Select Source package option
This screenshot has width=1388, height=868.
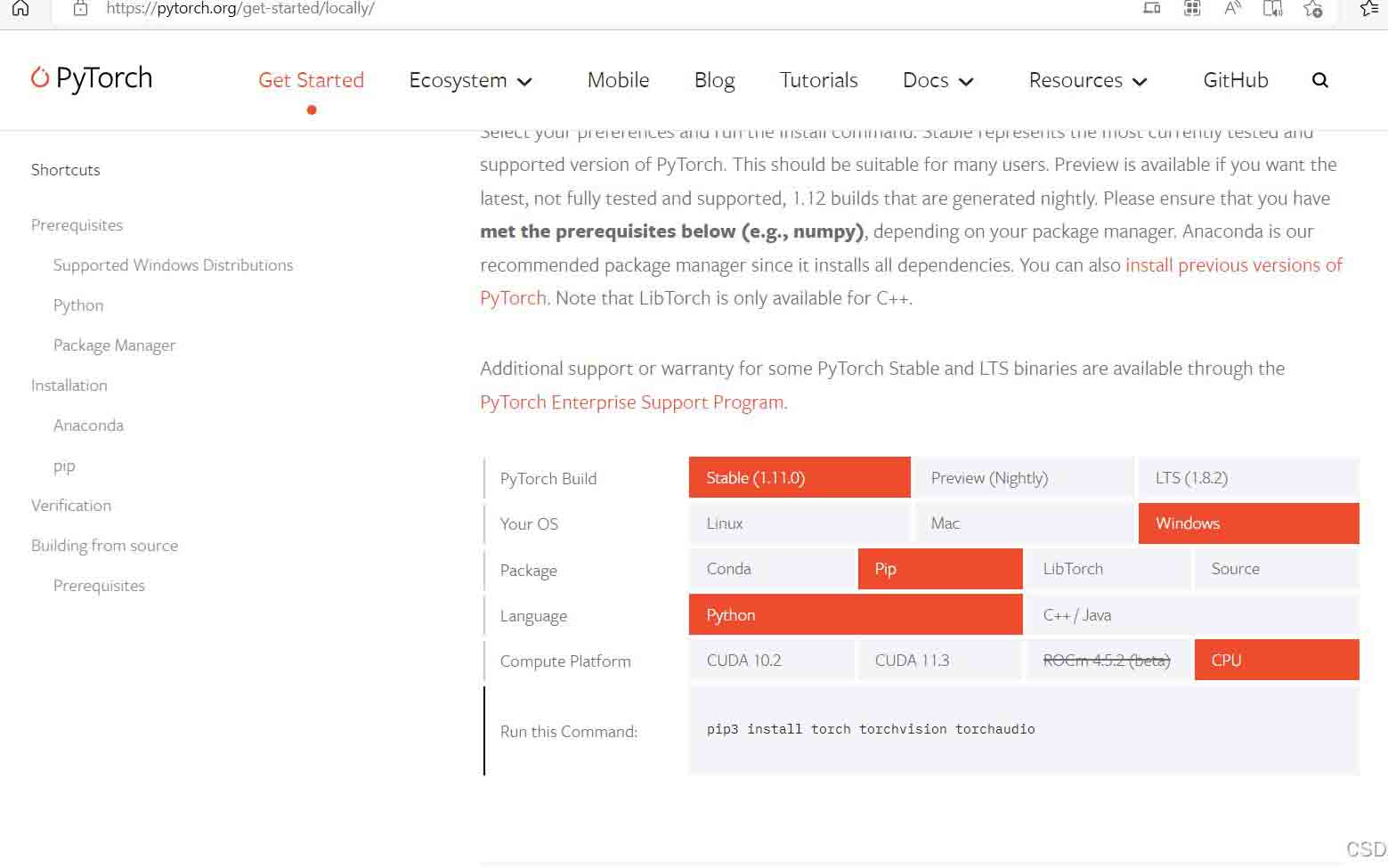pos(1277,569)
